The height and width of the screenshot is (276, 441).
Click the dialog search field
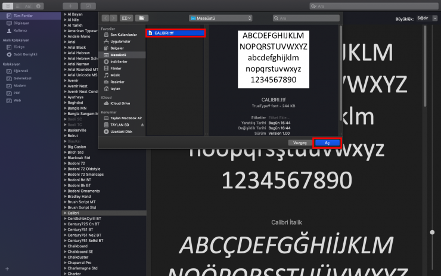[306, 18]
